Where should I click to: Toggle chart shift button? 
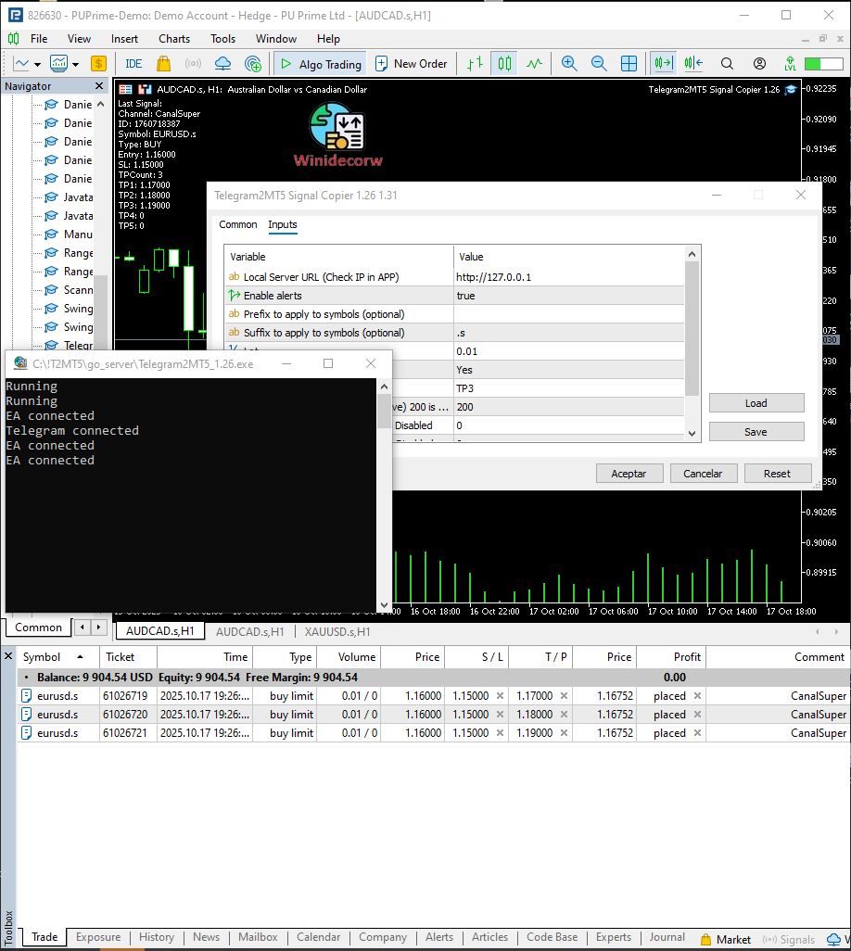692,64
